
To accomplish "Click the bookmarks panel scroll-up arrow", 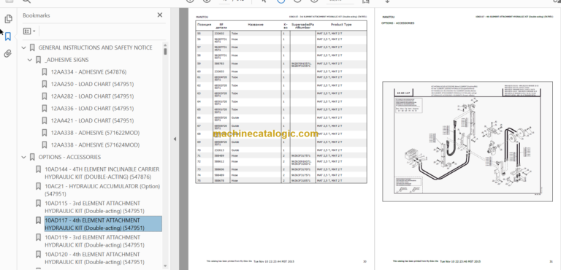I will pyautogui.click(x=165, y=45).
